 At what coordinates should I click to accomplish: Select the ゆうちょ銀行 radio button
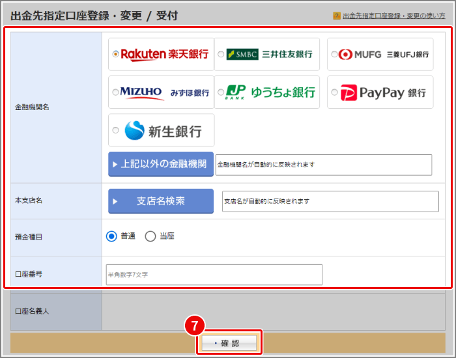point(221,92)
